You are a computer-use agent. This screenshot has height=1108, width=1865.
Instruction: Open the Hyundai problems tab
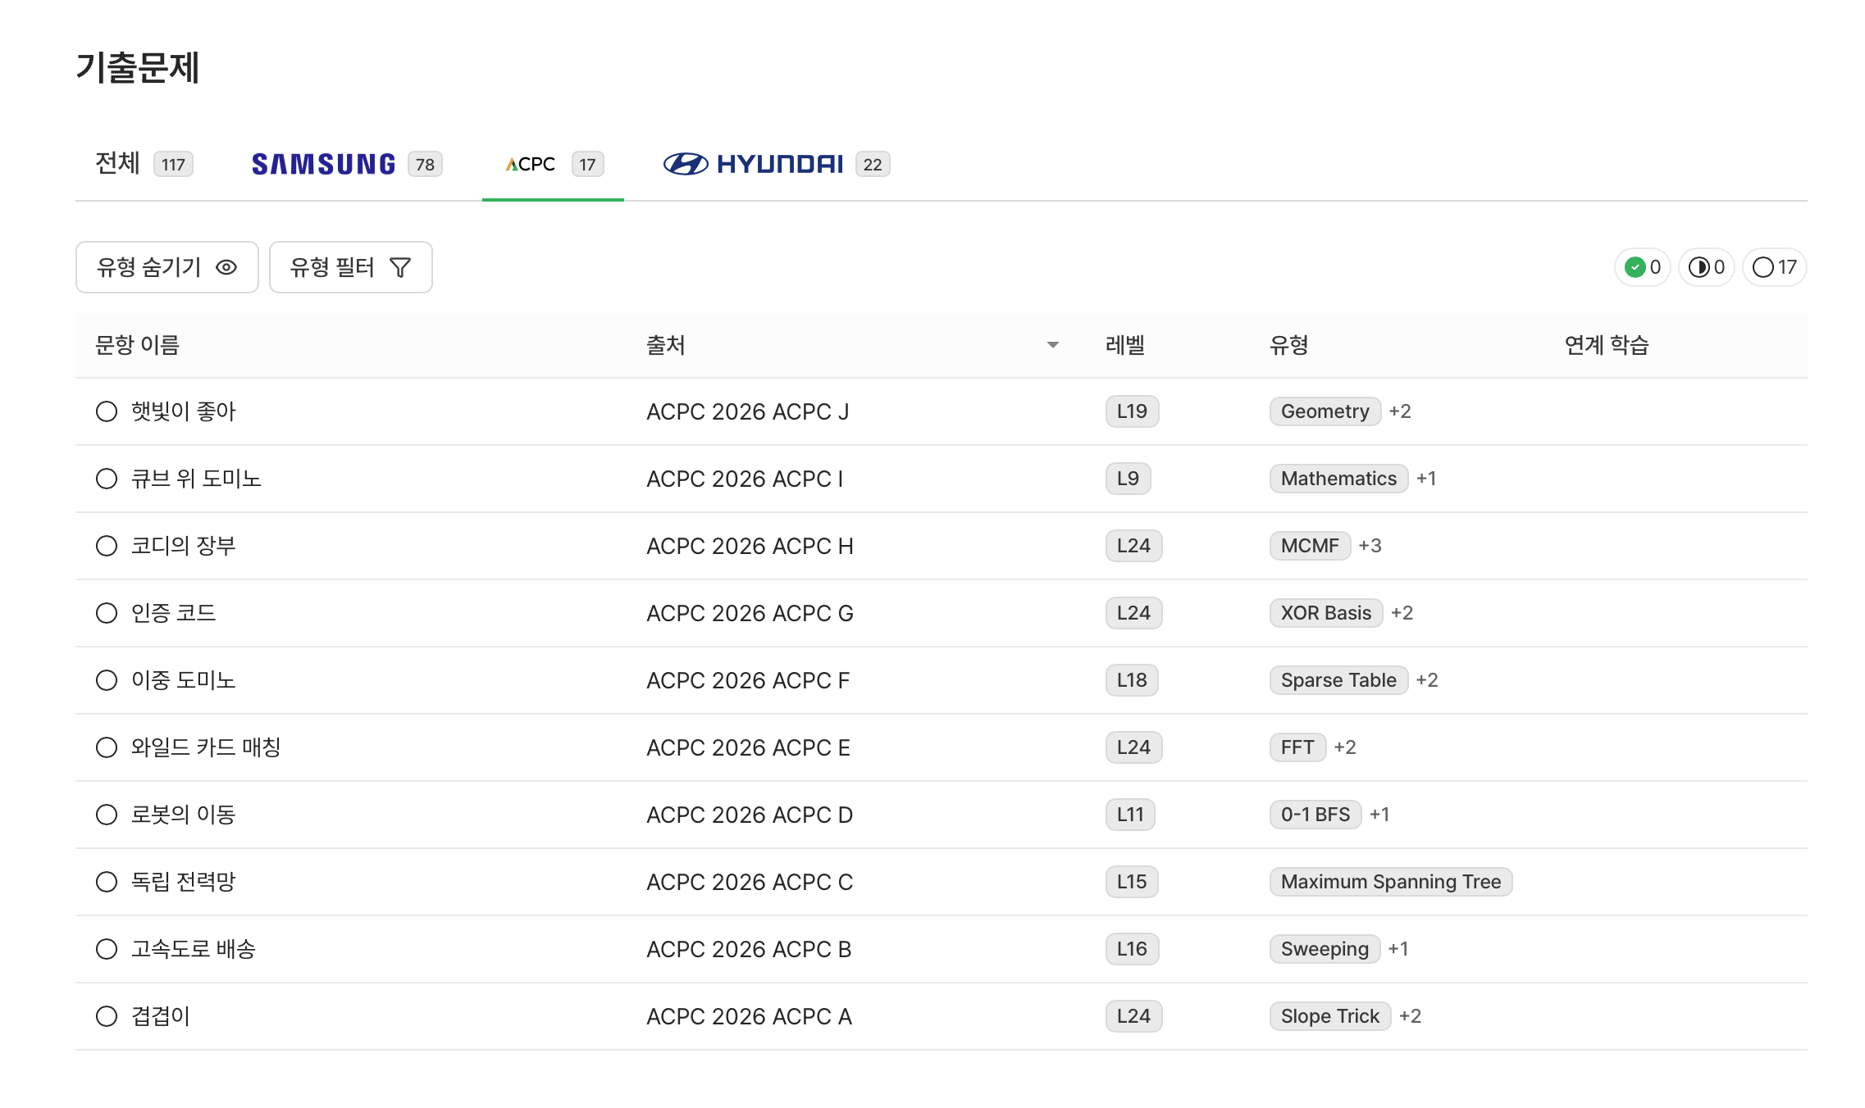[x=777, y=164]
